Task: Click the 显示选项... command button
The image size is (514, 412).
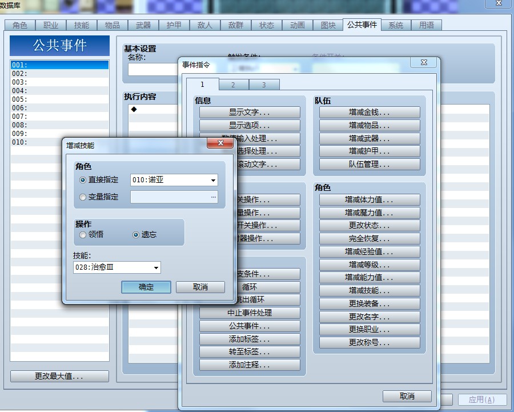Action: [x=250, y=125]
